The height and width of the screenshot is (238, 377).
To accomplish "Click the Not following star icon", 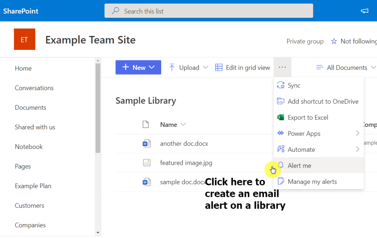I will (x=334, y=41).
